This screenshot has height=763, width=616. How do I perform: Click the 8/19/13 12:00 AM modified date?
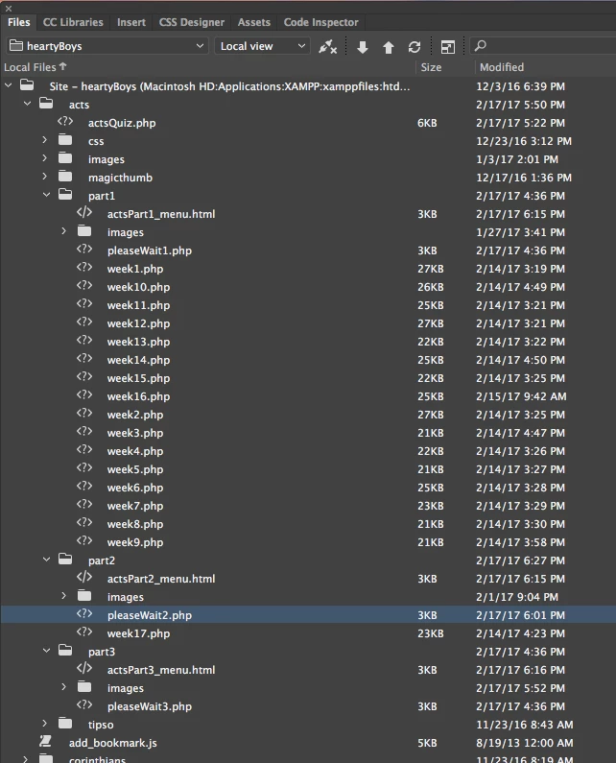click(x=525, y=743)
